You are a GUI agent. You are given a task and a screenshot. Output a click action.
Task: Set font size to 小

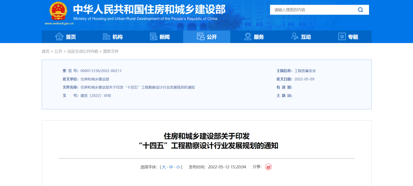[x=178, y=167]
